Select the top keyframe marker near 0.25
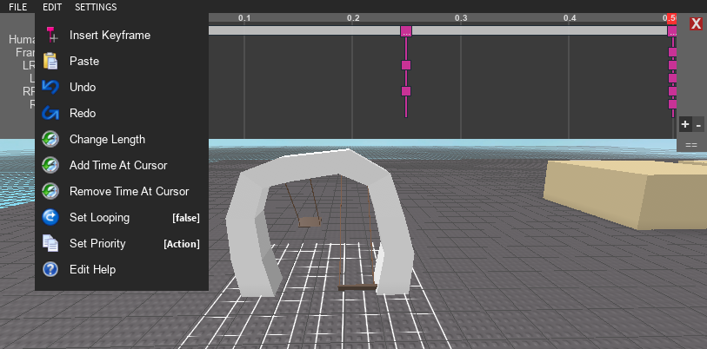 pyautogui.click(x=406, y=31)
